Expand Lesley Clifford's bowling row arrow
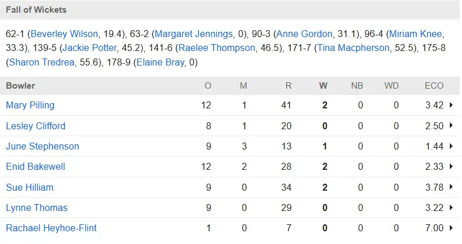Screen dimensions: 462x244 451,126
